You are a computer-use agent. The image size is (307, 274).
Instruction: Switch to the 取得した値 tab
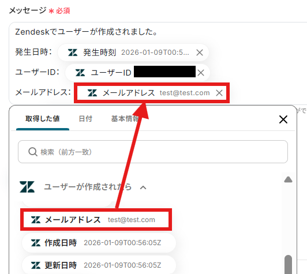[x=43, y=119]
